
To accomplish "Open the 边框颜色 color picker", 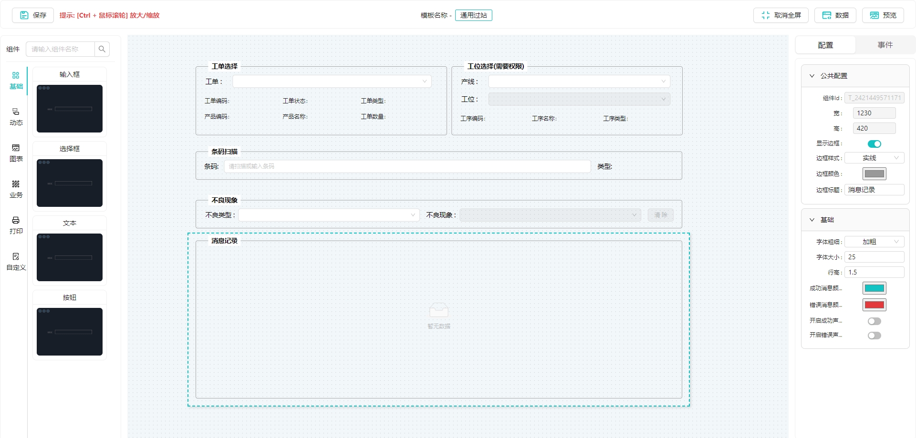I will [874, 173].
